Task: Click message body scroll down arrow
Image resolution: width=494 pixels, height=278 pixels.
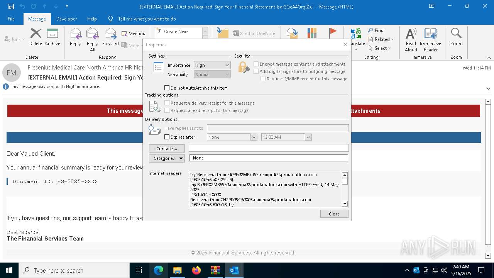Action: [x=488, y=256]
